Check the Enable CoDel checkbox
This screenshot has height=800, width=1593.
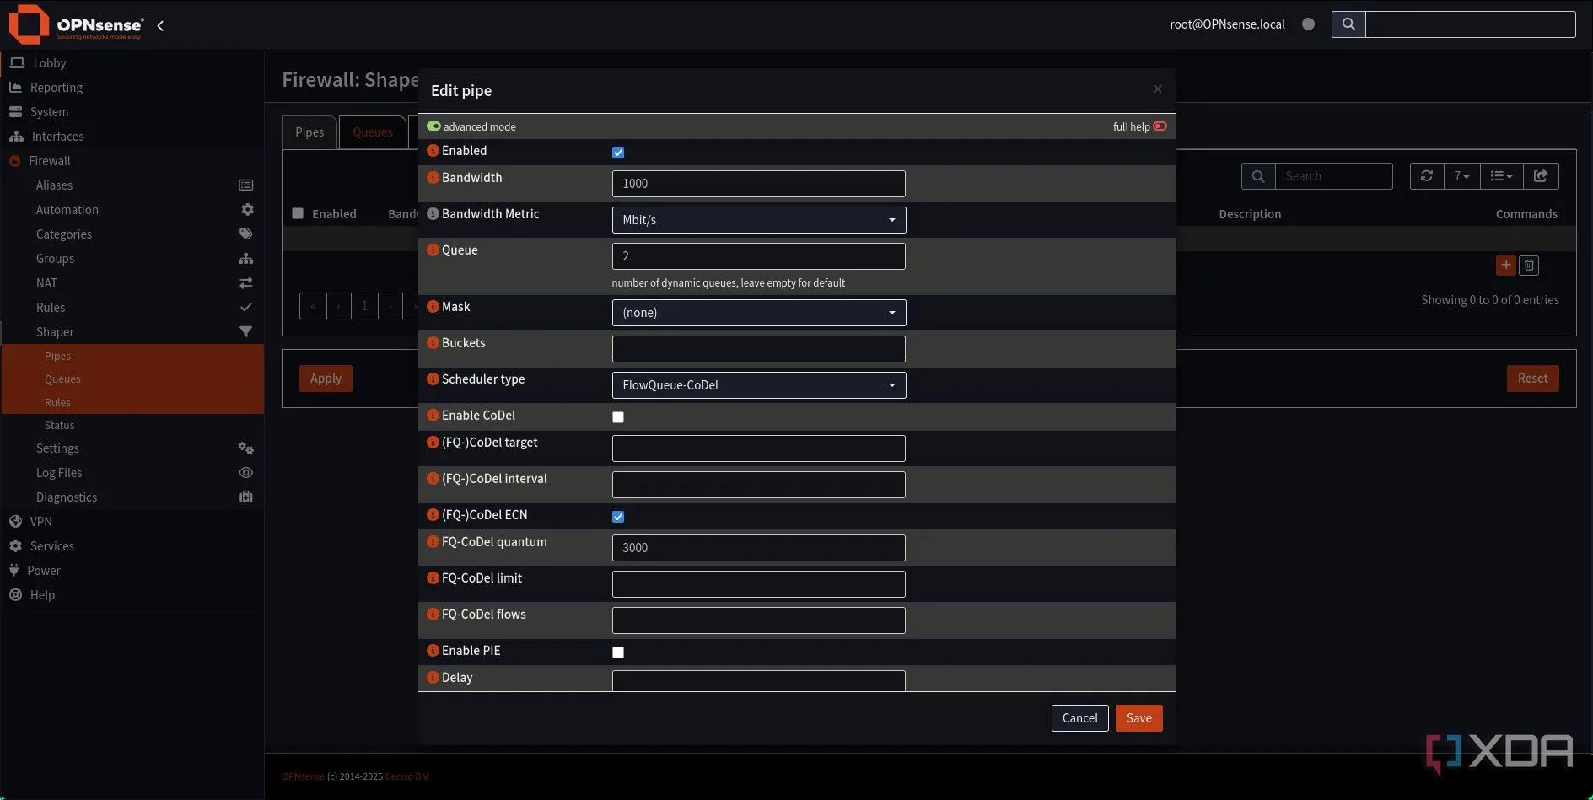(618, 417)
